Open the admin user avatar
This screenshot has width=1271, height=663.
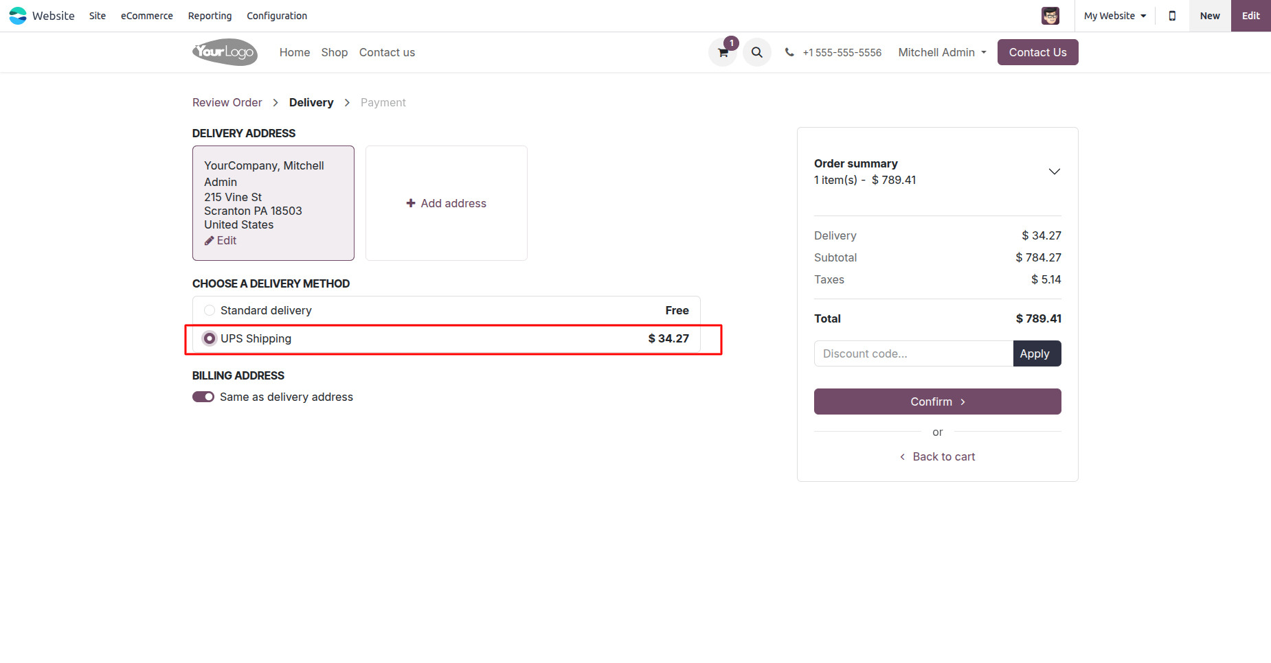[x=1050, y=16]
